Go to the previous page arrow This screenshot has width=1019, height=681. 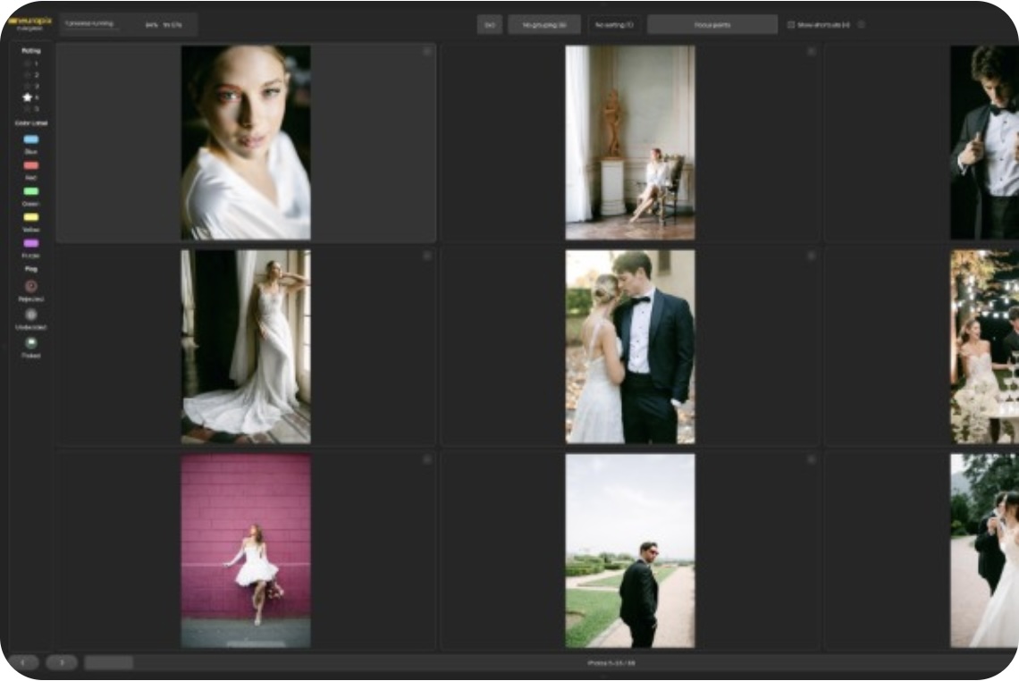(x=24, y=662)
